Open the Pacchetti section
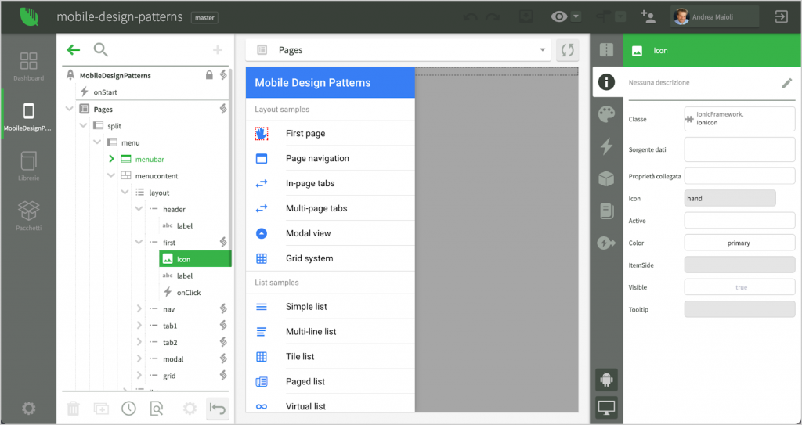Viewport: 802px width, 425px height. point(29,216)
